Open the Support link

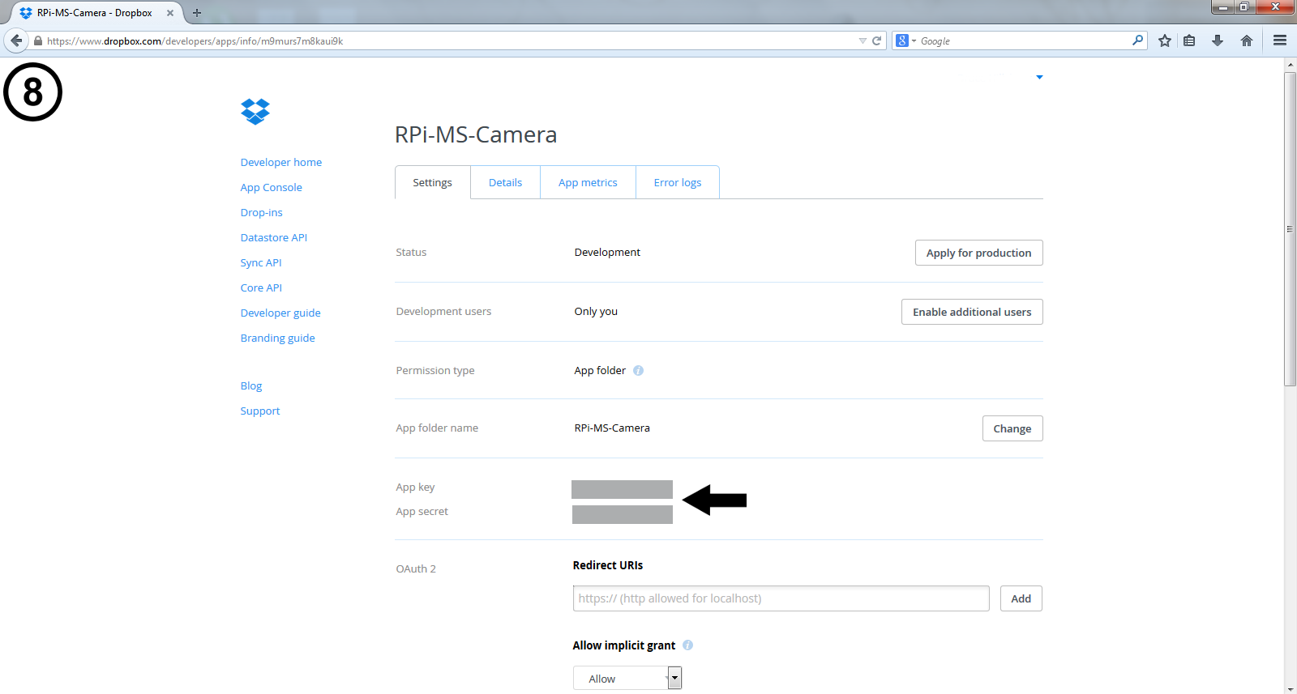coord(260,411)
